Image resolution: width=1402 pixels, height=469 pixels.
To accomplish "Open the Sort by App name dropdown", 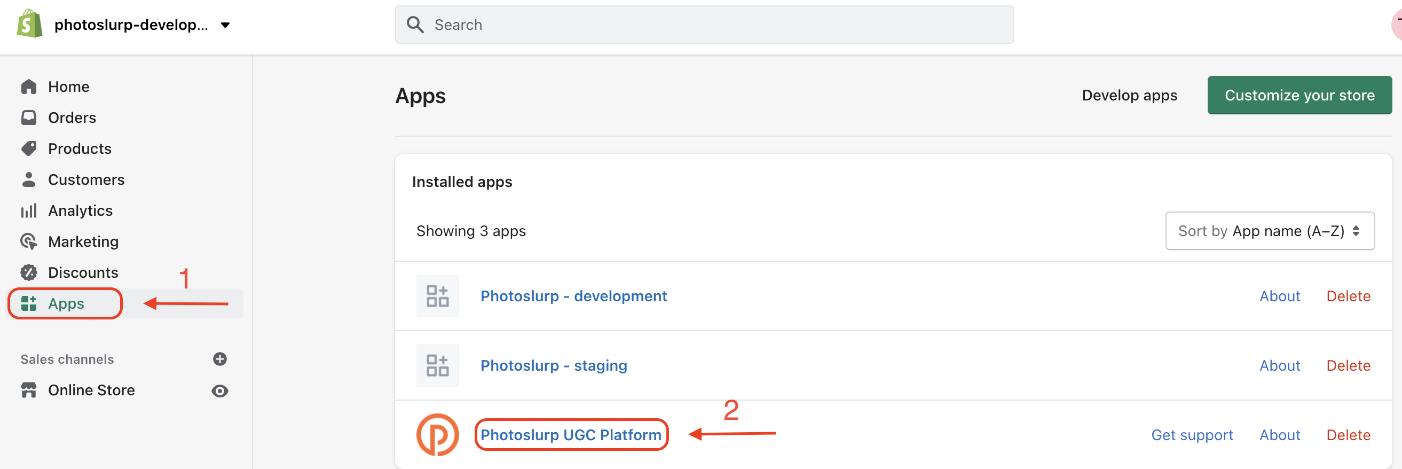I will 1270,231.
